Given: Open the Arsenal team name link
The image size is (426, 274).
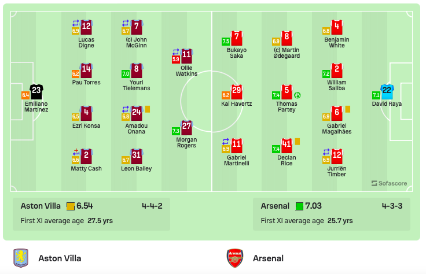Looking at the screenshot, I should tap(268, 258).
